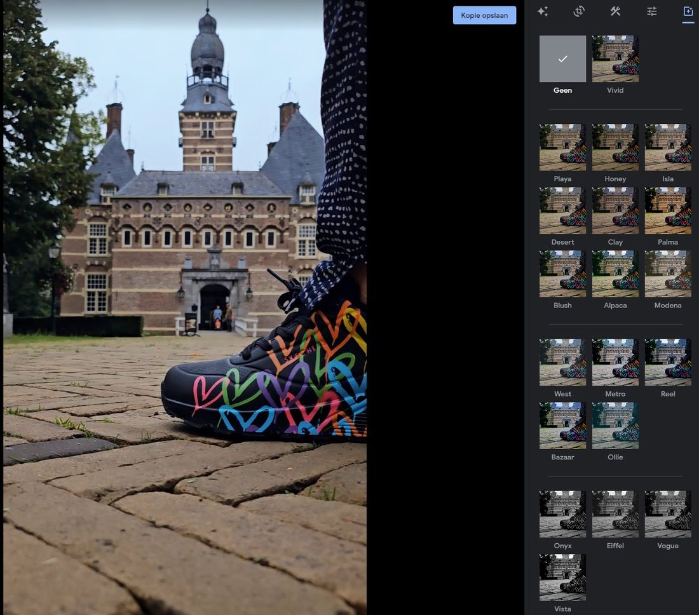Apply the Alpaca filter

click(x=615, y=274)
